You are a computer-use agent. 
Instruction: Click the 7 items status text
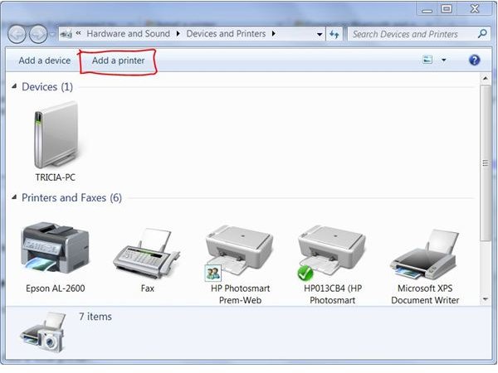click(95, 317)
